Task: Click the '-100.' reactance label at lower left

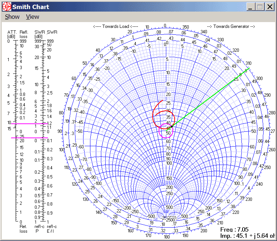Action: pyautogui.click(x=98, y=183)
